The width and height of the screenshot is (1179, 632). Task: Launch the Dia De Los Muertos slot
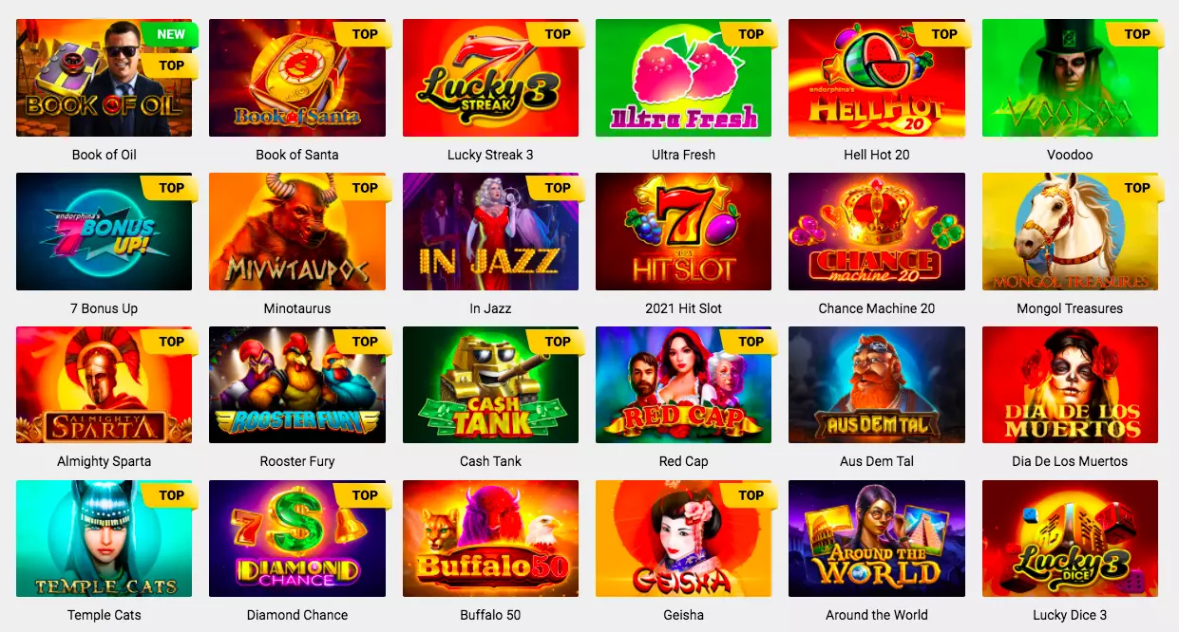click(1070, 385)
